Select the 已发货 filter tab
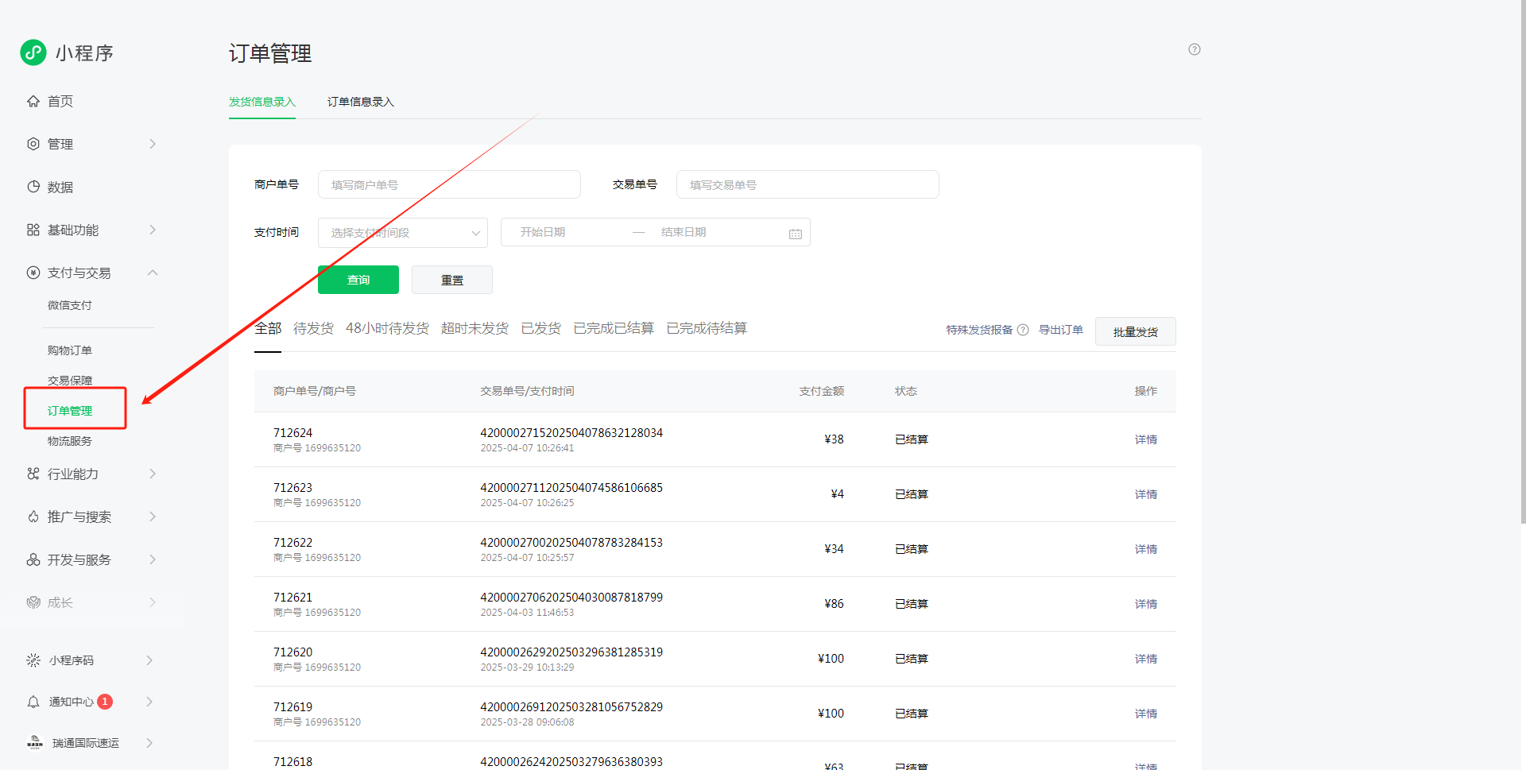Viewport: 1526px width, 770px height. pos(541,328)
